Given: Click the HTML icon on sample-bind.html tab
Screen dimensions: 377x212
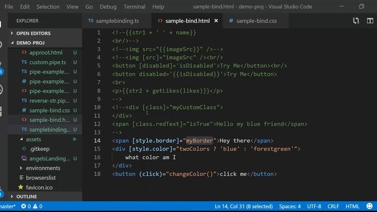Looking at the screenshot, I should [x=160, y=21].
